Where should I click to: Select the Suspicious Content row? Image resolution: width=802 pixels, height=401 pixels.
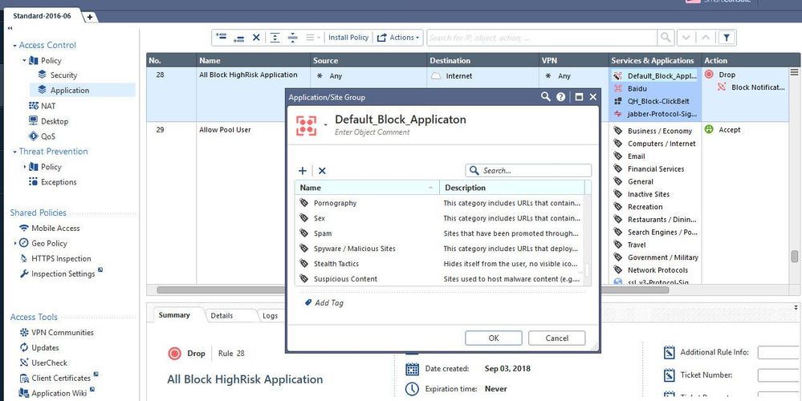[x=440, y=279]
